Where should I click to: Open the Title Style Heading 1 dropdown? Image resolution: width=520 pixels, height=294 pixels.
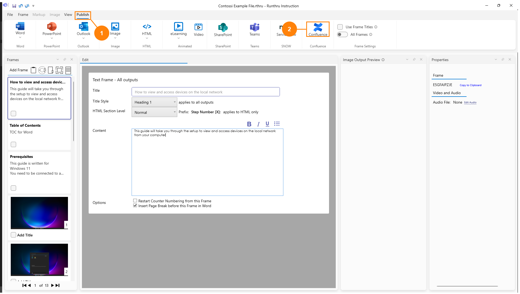click(x=154, y=102)
